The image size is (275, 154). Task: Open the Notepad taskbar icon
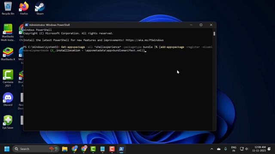coord(103,149)
